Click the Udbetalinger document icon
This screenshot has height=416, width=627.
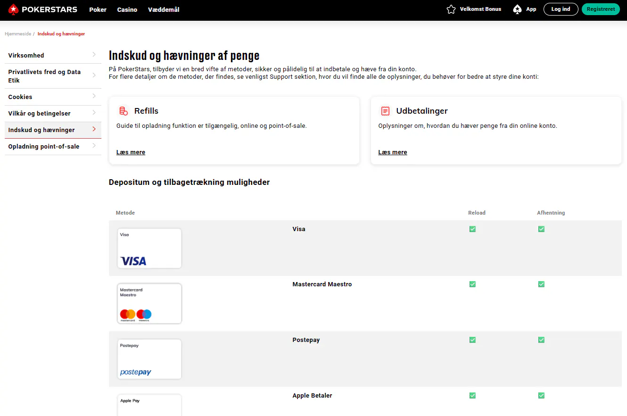coord(385,111)
